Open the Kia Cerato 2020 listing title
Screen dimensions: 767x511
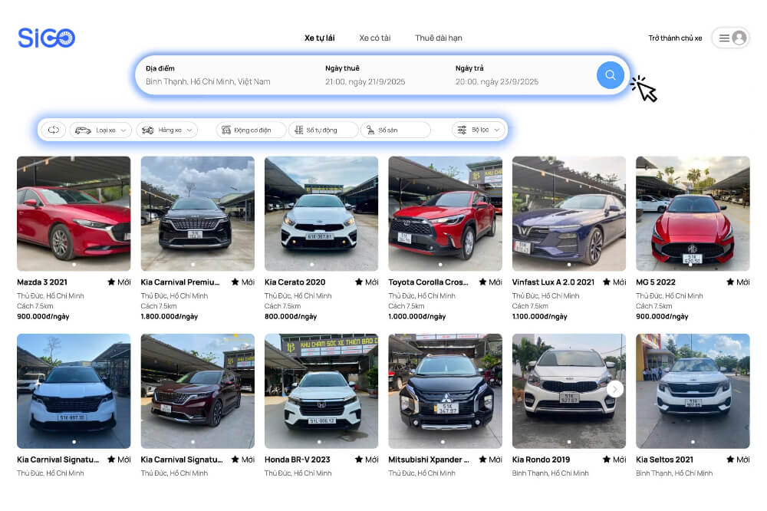point(295,282)
